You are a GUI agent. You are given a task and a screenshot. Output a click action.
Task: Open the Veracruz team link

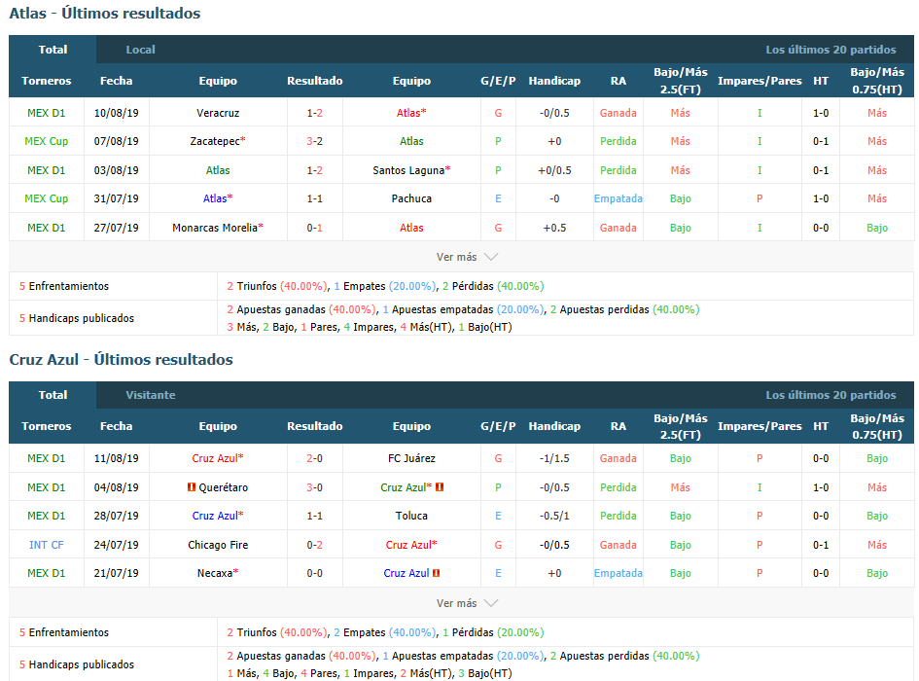point(218,113)
